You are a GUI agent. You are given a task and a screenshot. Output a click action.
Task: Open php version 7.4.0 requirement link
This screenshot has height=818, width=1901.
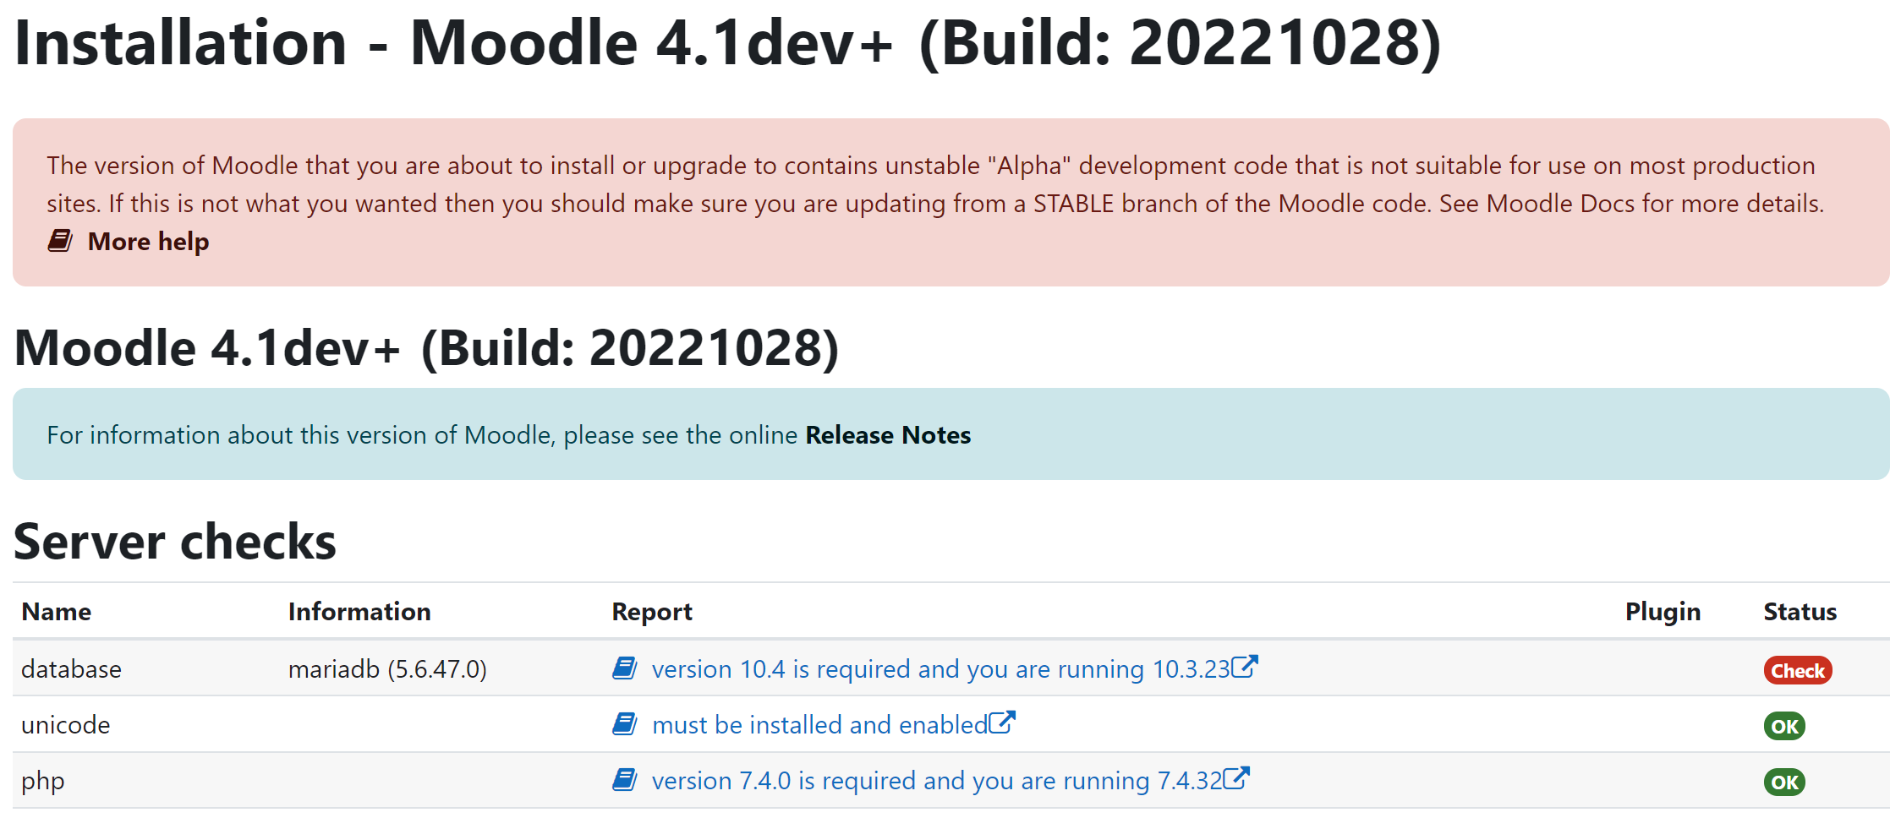[937, 781]
